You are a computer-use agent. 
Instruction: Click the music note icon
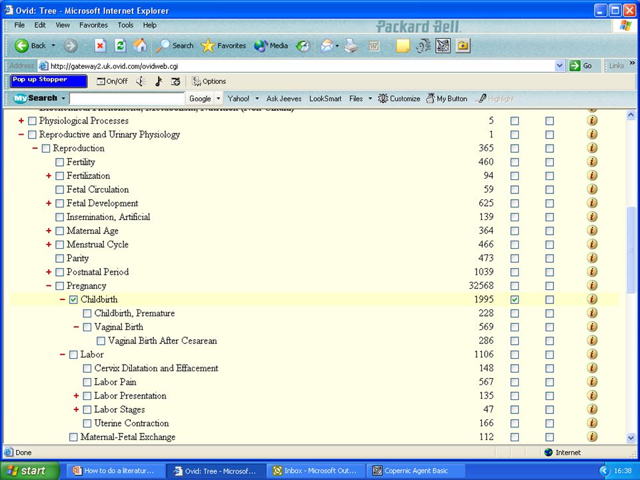(x=159, y=81)
